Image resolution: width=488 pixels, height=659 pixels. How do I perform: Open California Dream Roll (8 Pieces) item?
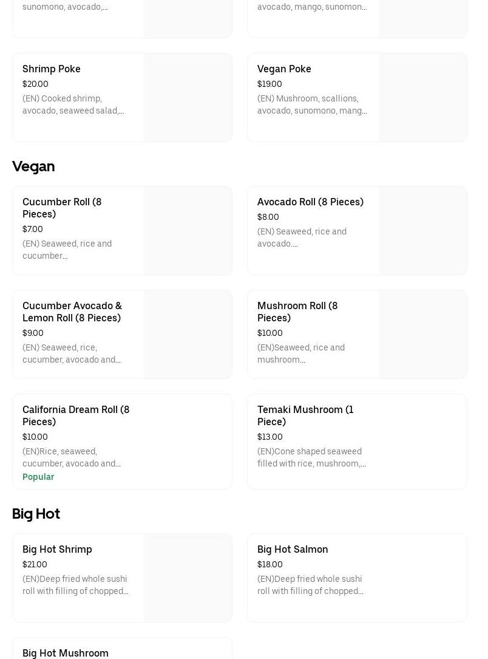coord(76,415)
